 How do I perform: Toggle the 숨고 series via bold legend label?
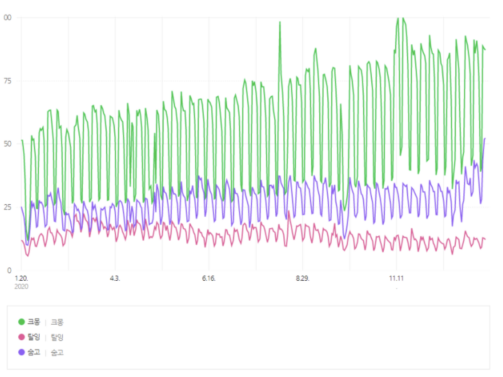(34, 352)
